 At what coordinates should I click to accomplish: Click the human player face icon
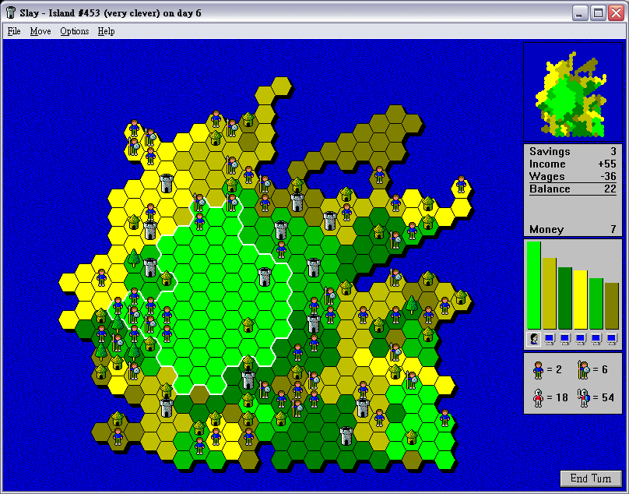click(534, 339)
